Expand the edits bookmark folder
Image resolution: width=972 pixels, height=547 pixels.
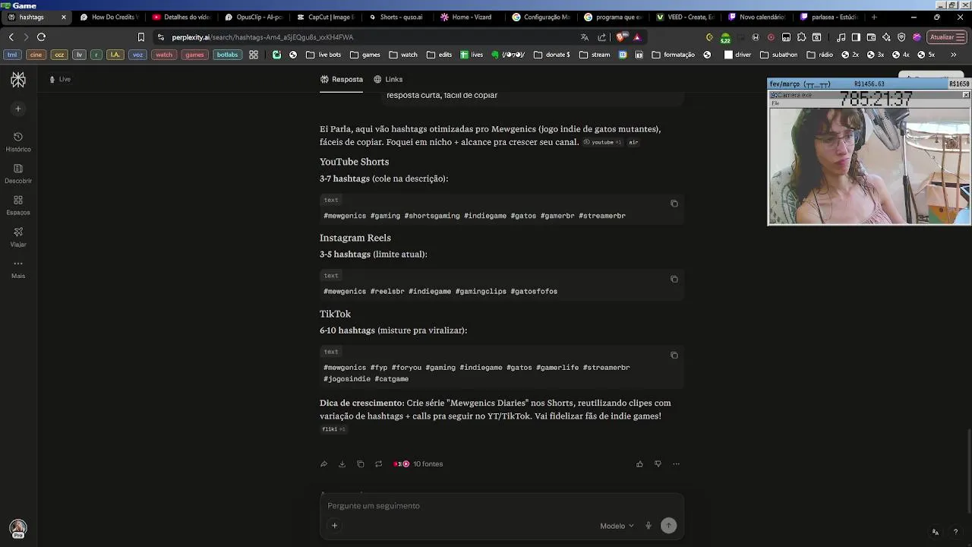(x=439, y=55)
